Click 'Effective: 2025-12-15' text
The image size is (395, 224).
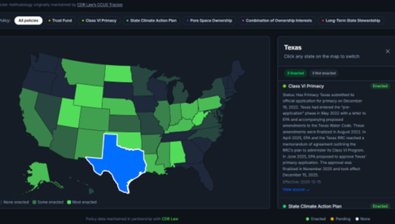click(x=301, y=182)
